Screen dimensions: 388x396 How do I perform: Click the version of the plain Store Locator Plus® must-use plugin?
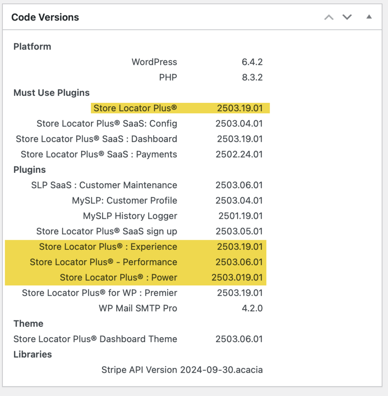[x=240, y=108]
